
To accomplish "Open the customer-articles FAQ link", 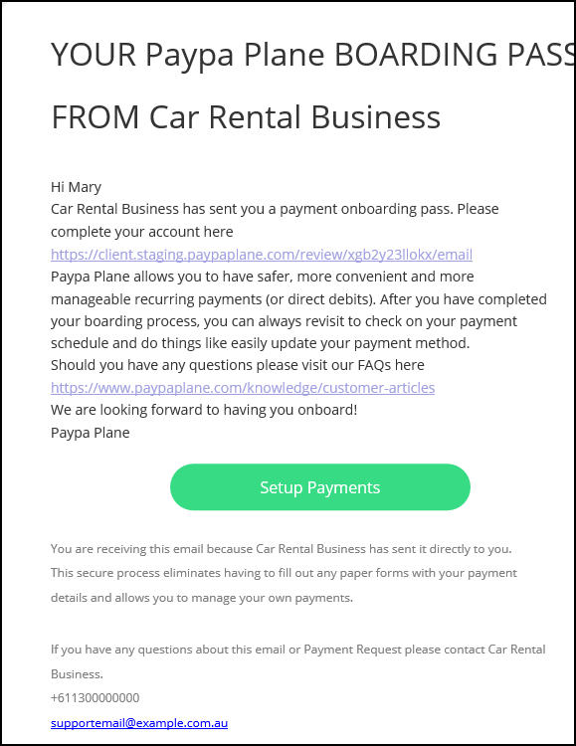I will pos(243,388).
